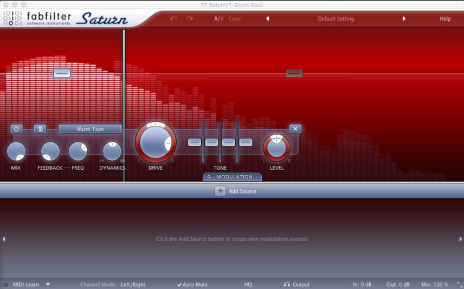Click the DRIVE L pan label
Screen dimensions: 464x289
[x=139, y=161]
